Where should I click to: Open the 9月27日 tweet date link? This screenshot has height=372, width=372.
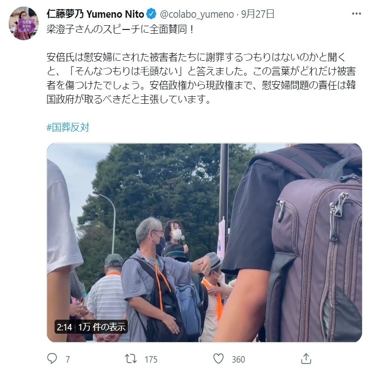258,14
